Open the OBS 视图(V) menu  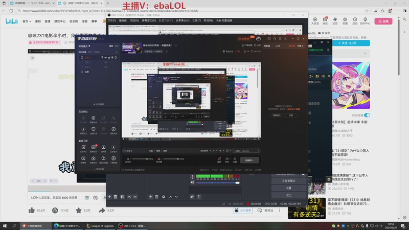coord(134,20)
